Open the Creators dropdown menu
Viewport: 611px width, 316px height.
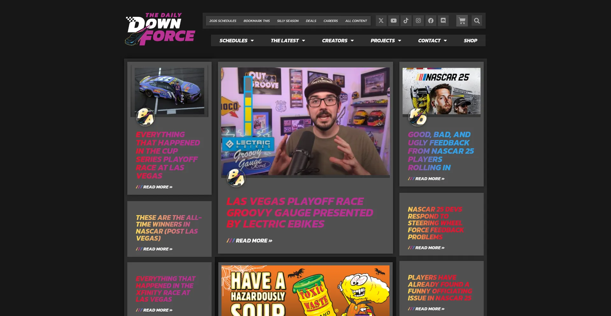pyautogui.click(x=338, y=40)
